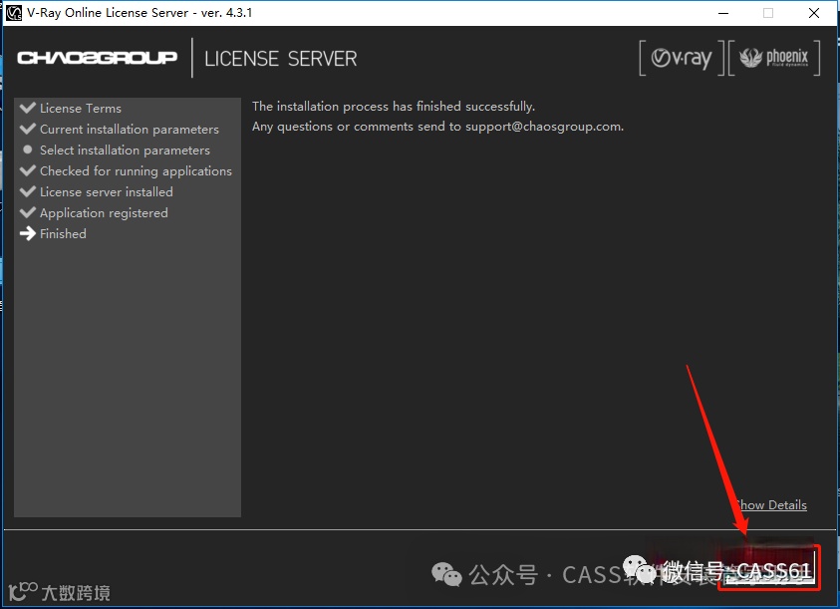The height and width of the screenshot is (609, 840).
Task: Click the support@chaosgroup.com contact line
Action: point(437,127)
